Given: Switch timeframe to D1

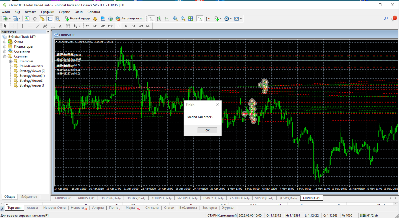Looking at the screenshot, I should (133, 26).
